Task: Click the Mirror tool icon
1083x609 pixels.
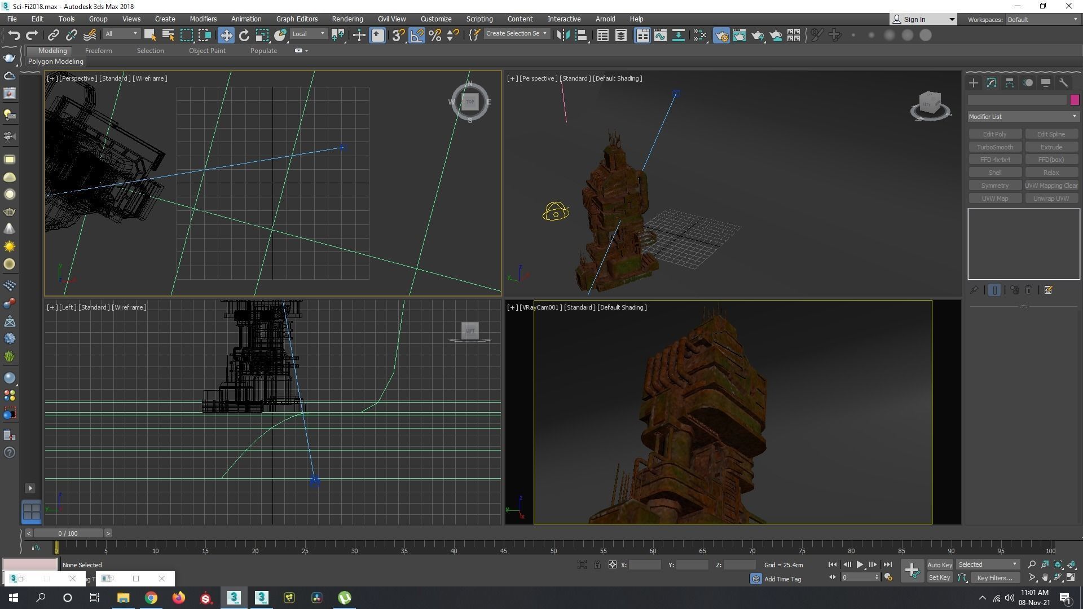Action: [563, 35]
